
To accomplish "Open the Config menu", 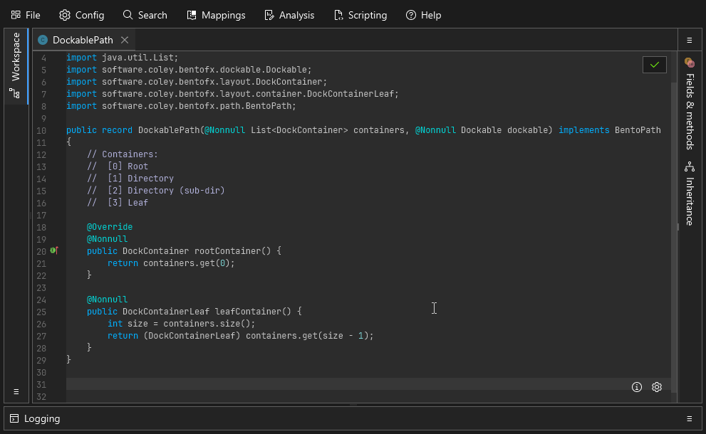I will click(x=81, y=14).
